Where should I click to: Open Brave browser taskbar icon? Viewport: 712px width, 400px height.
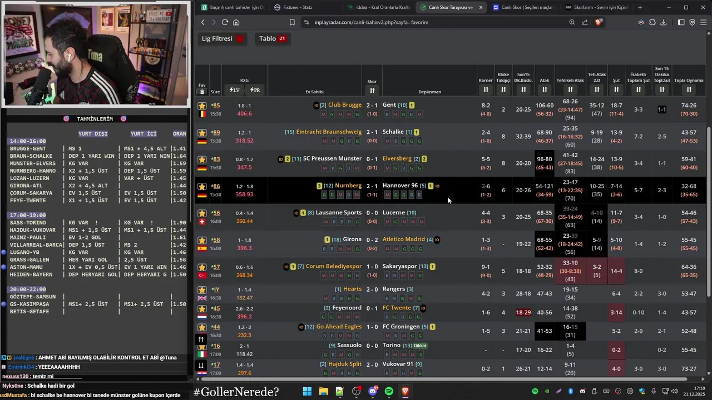[x=406, y=392]
